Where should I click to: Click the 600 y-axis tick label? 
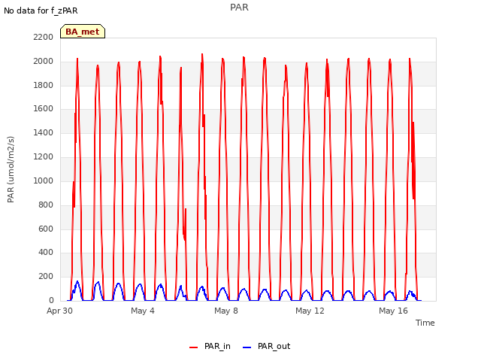point(46,229)
